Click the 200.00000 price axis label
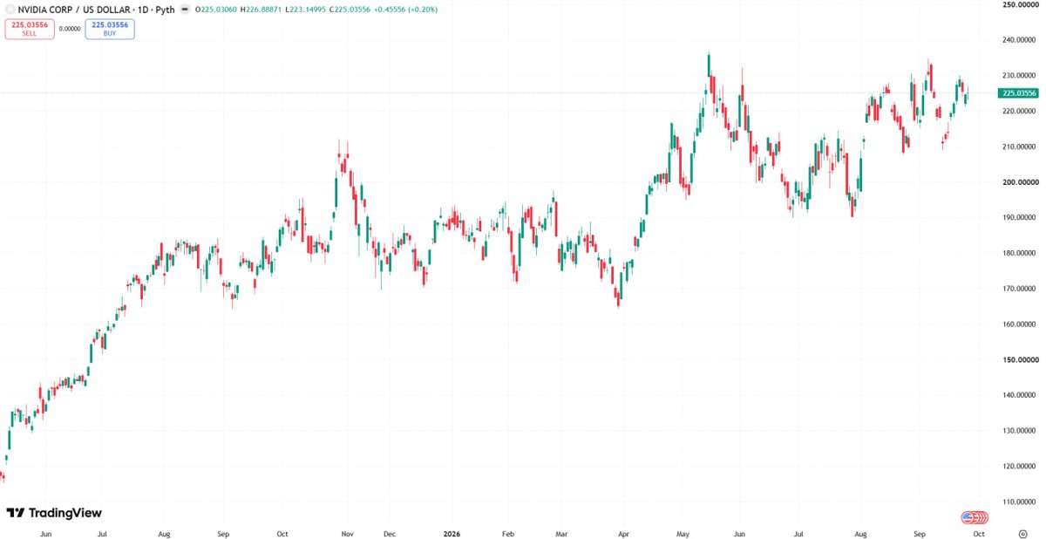This screenshot has height=539, width=1046. 1019,182
